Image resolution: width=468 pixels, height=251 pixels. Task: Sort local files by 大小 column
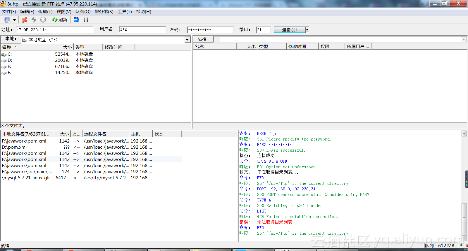point(63,47)
